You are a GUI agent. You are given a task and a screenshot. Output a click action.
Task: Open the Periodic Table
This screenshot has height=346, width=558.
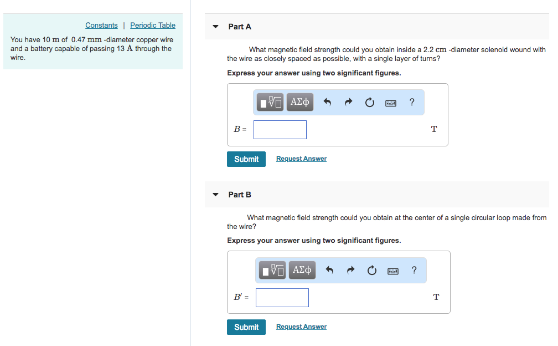click(x=152, y=25)
